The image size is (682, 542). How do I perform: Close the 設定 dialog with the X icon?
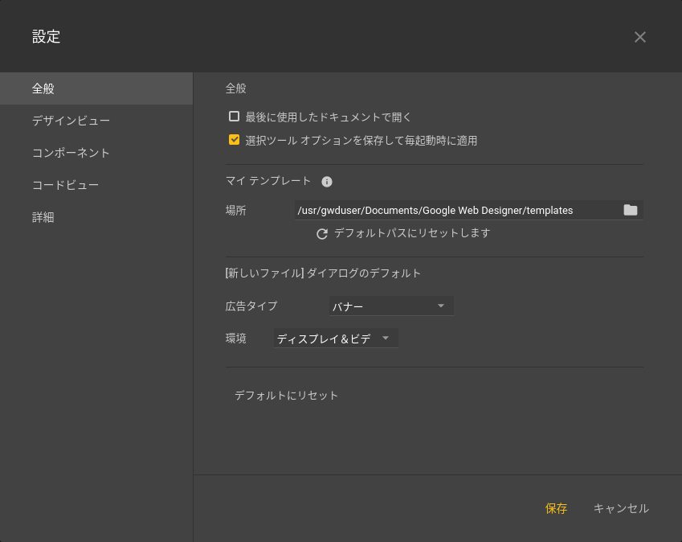[639, 37]
